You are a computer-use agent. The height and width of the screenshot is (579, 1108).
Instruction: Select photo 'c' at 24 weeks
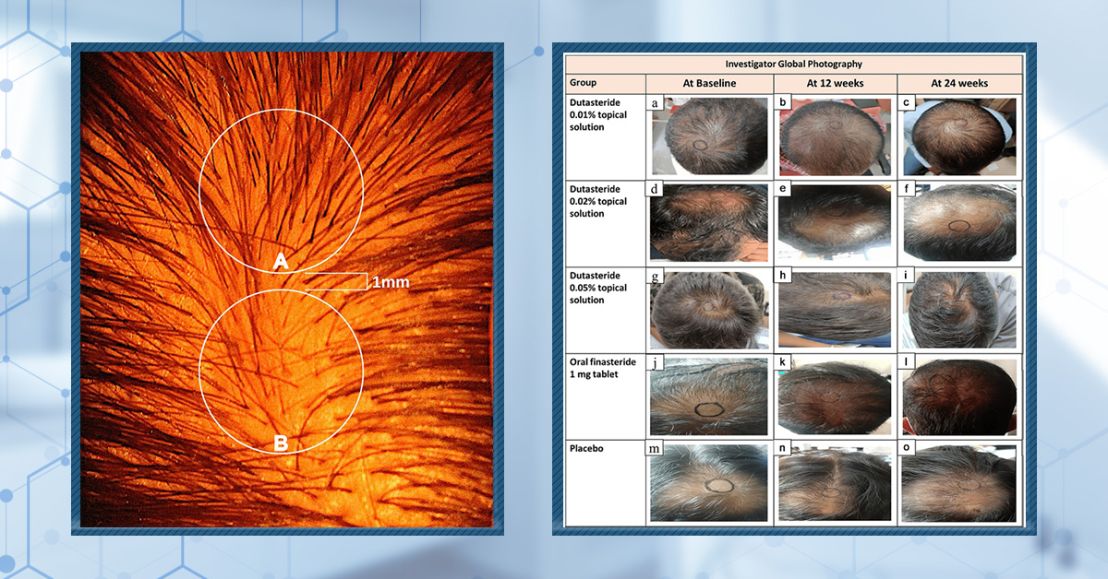(959, 136)
